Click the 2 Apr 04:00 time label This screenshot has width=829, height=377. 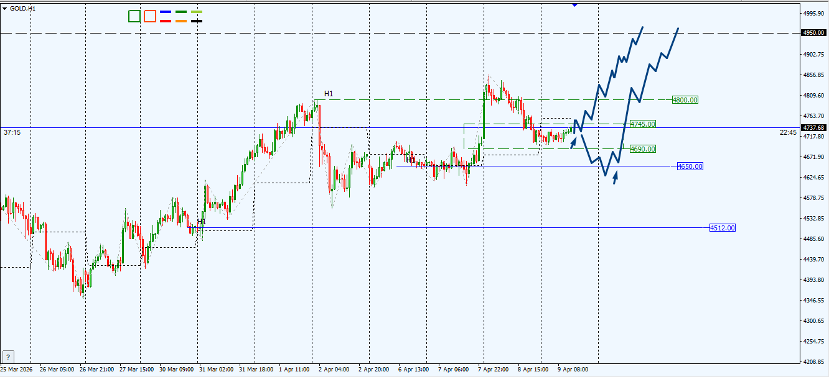(334, 369)
